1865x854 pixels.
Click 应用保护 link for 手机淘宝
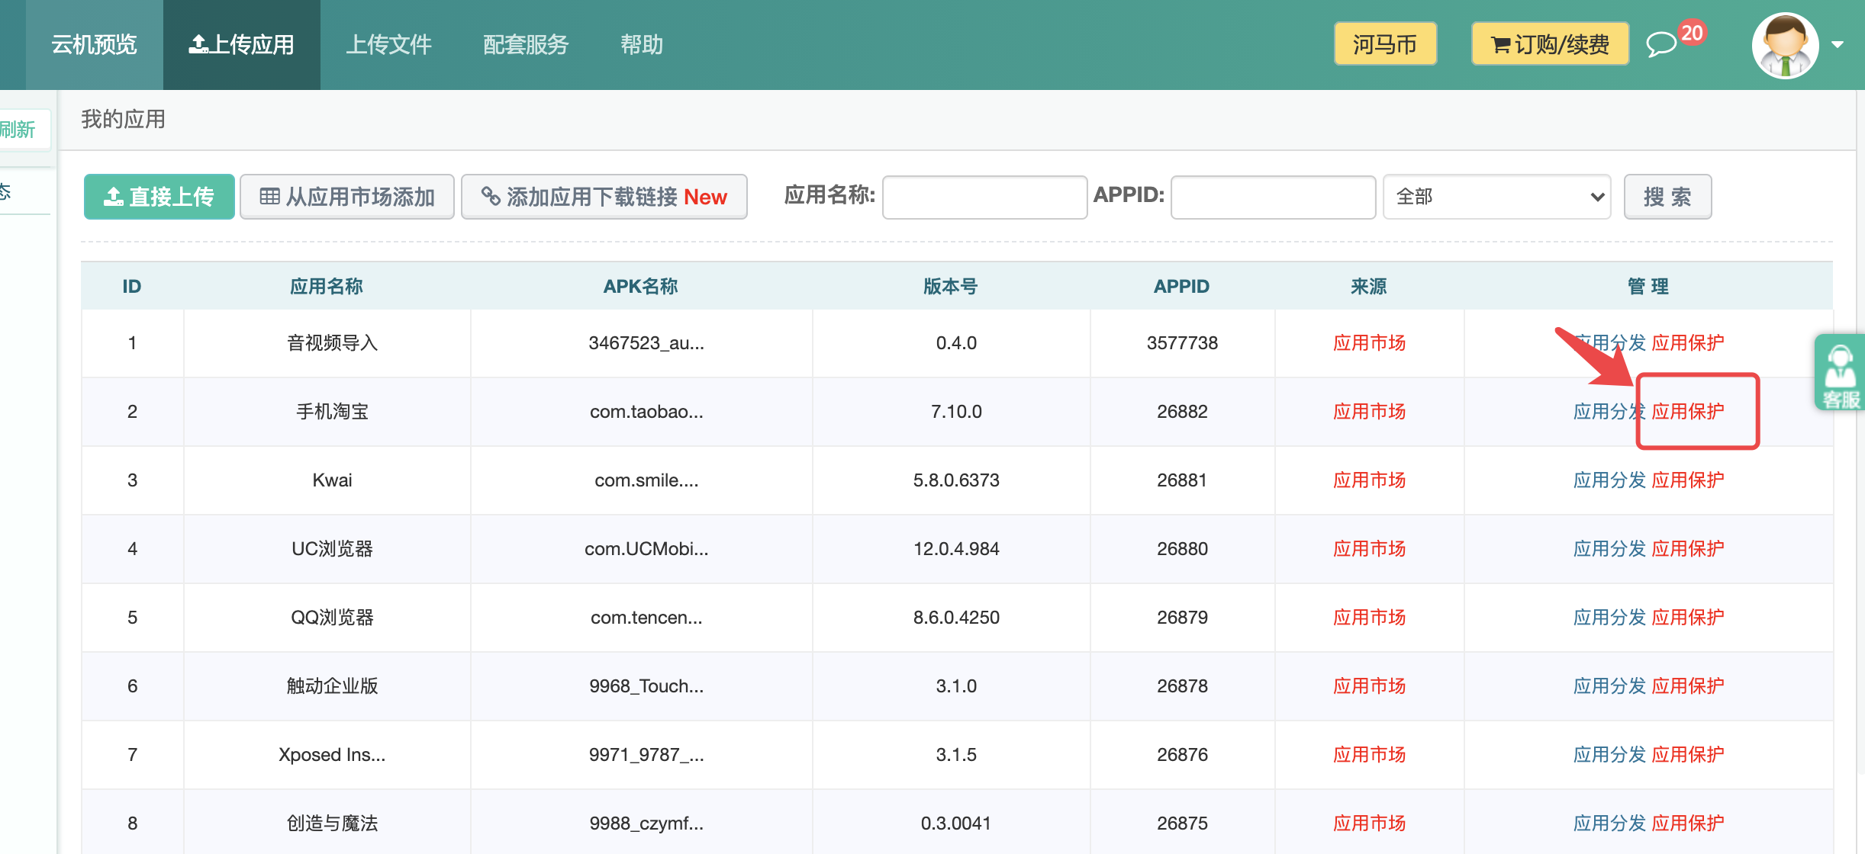pos(1687,412)
